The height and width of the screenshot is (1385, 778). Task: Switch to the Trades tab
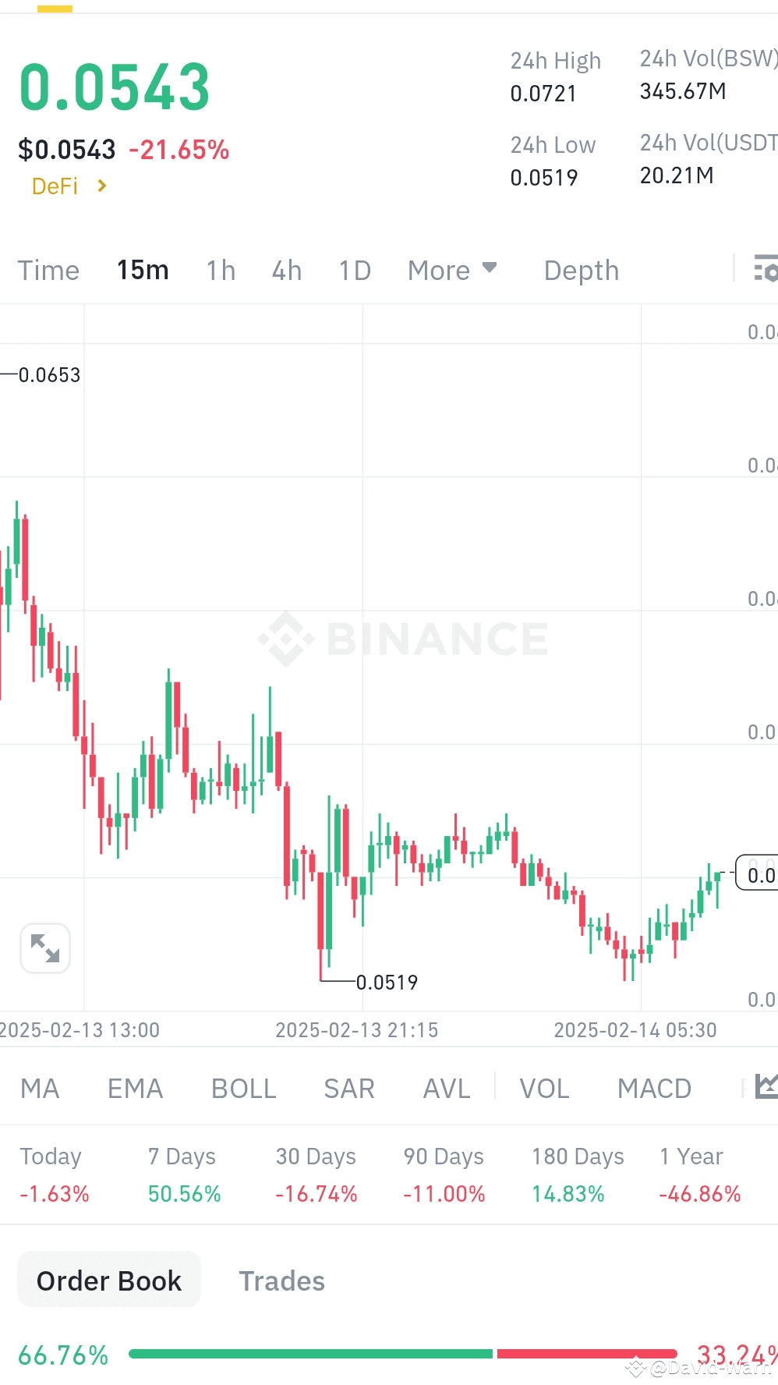(x=281, y=1281)
